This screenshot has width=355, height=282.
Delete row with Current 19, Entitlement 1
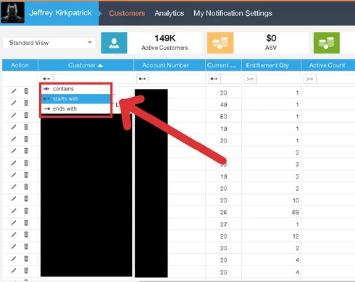coord(26,127)
